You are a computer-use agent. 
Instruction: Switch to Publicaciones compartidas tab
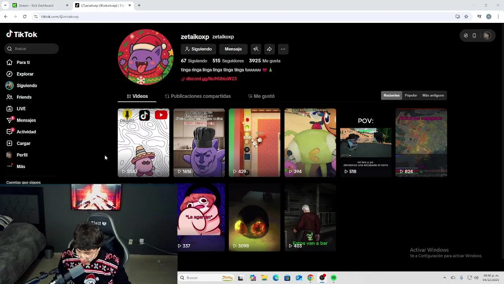click(198, 96)
